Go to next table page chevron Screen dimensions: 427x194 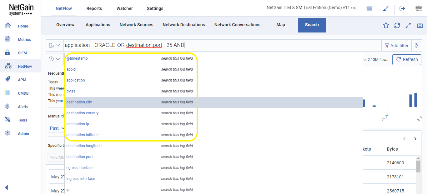point(415,139)
